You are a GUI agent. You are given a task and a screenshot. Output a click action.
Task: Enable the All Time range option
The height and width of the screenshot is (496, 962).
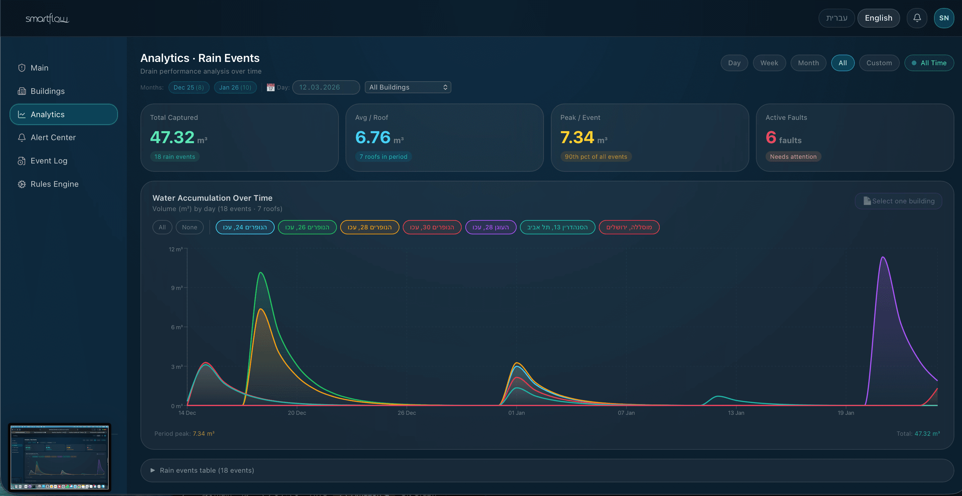tap(929, 63)
